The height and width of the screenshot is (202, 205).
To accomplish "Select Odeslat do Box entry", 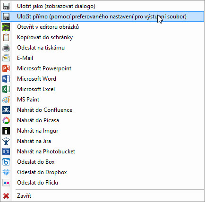I will 102,162.
